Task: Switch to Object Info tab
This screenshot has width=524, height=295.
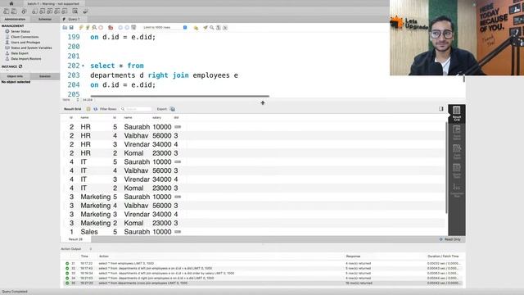Action: (x=15, y=76)
